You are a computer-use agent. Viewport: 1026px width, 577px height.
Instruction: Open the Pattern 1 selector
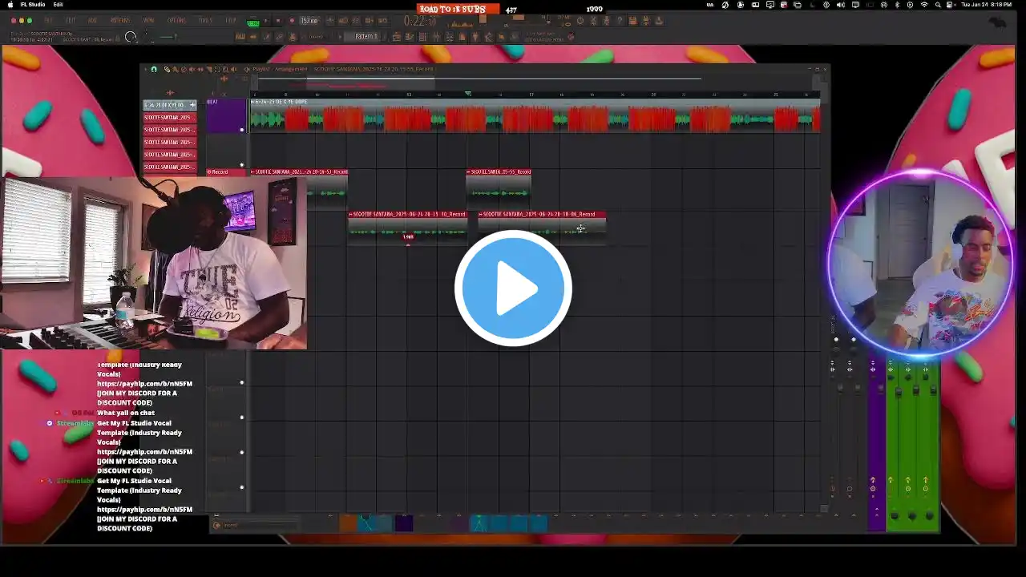pos(366,37)
